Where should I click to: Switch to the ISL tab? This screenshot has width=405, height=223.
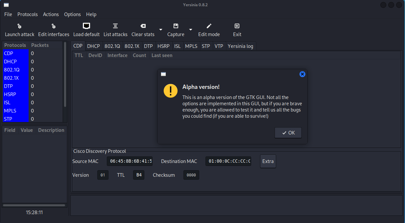coord(178,46)
